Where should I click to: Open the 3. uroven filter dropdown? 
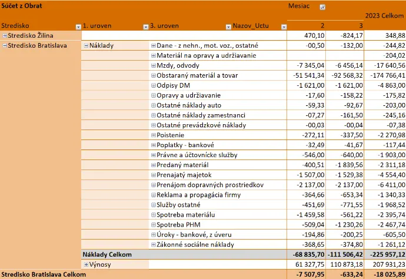click(228, 26)
